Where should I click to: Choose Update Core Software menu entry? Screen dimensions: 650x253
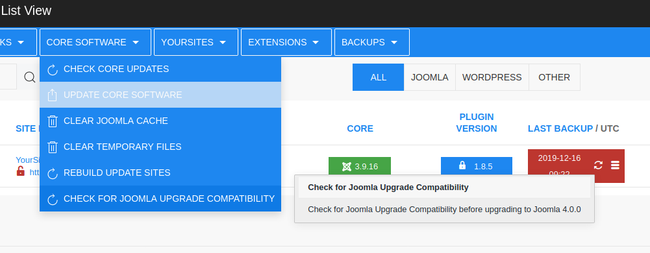click(160, 95)
